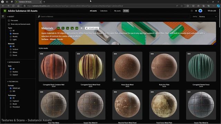This screenshot has width=221, height=124.
Task: Check Show only not licensed assets
Action: [x=9, y=24]
